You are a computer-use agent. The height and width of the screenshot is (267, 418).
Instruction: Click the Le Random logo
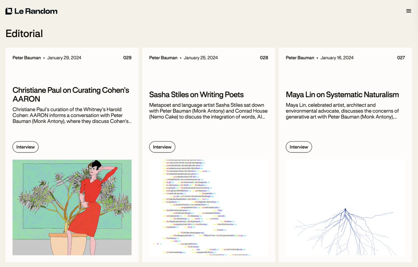pyautogui.click(x=31, y=11)
